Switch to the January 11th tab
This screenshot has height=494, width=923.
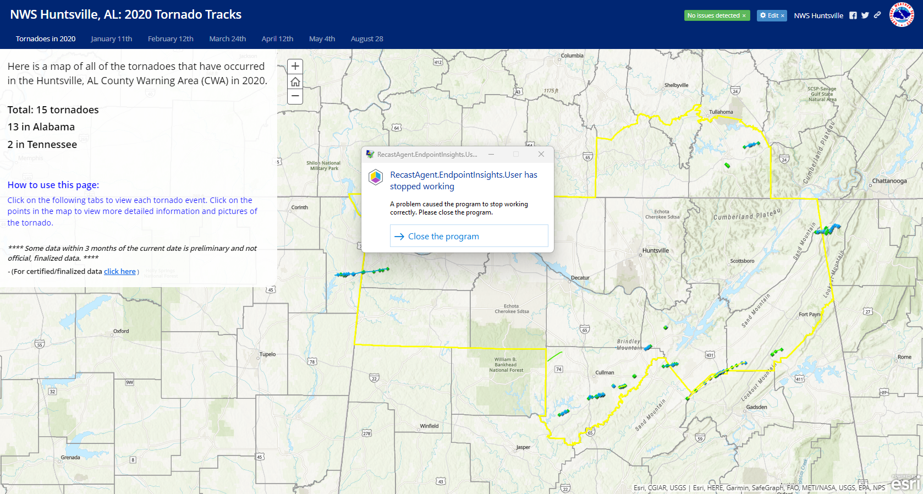click(112, 39)
